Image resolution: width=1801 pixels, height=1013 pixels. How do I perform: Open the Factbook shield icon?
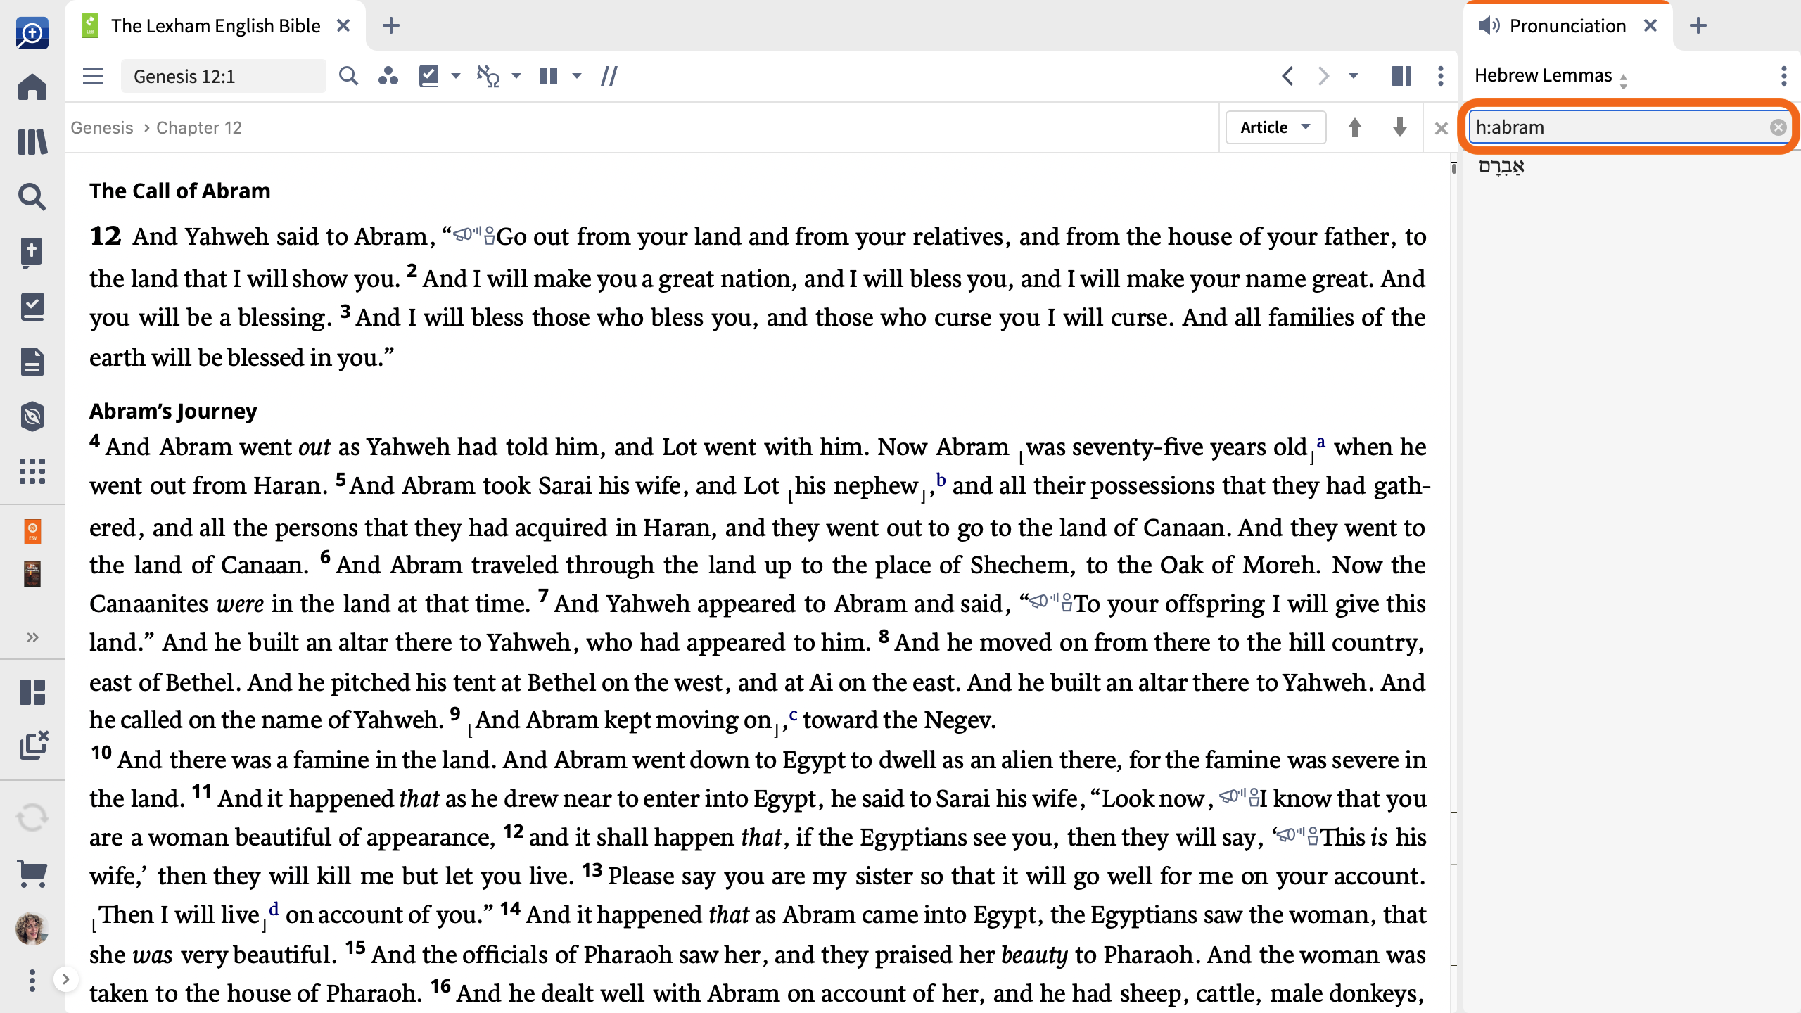32,416
